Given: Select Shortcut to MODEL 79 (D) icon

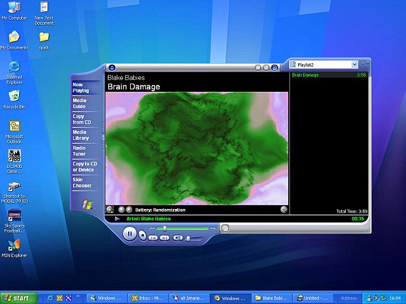Looking at the screenshot, I should pyautogui.click(x=14, y=193).
